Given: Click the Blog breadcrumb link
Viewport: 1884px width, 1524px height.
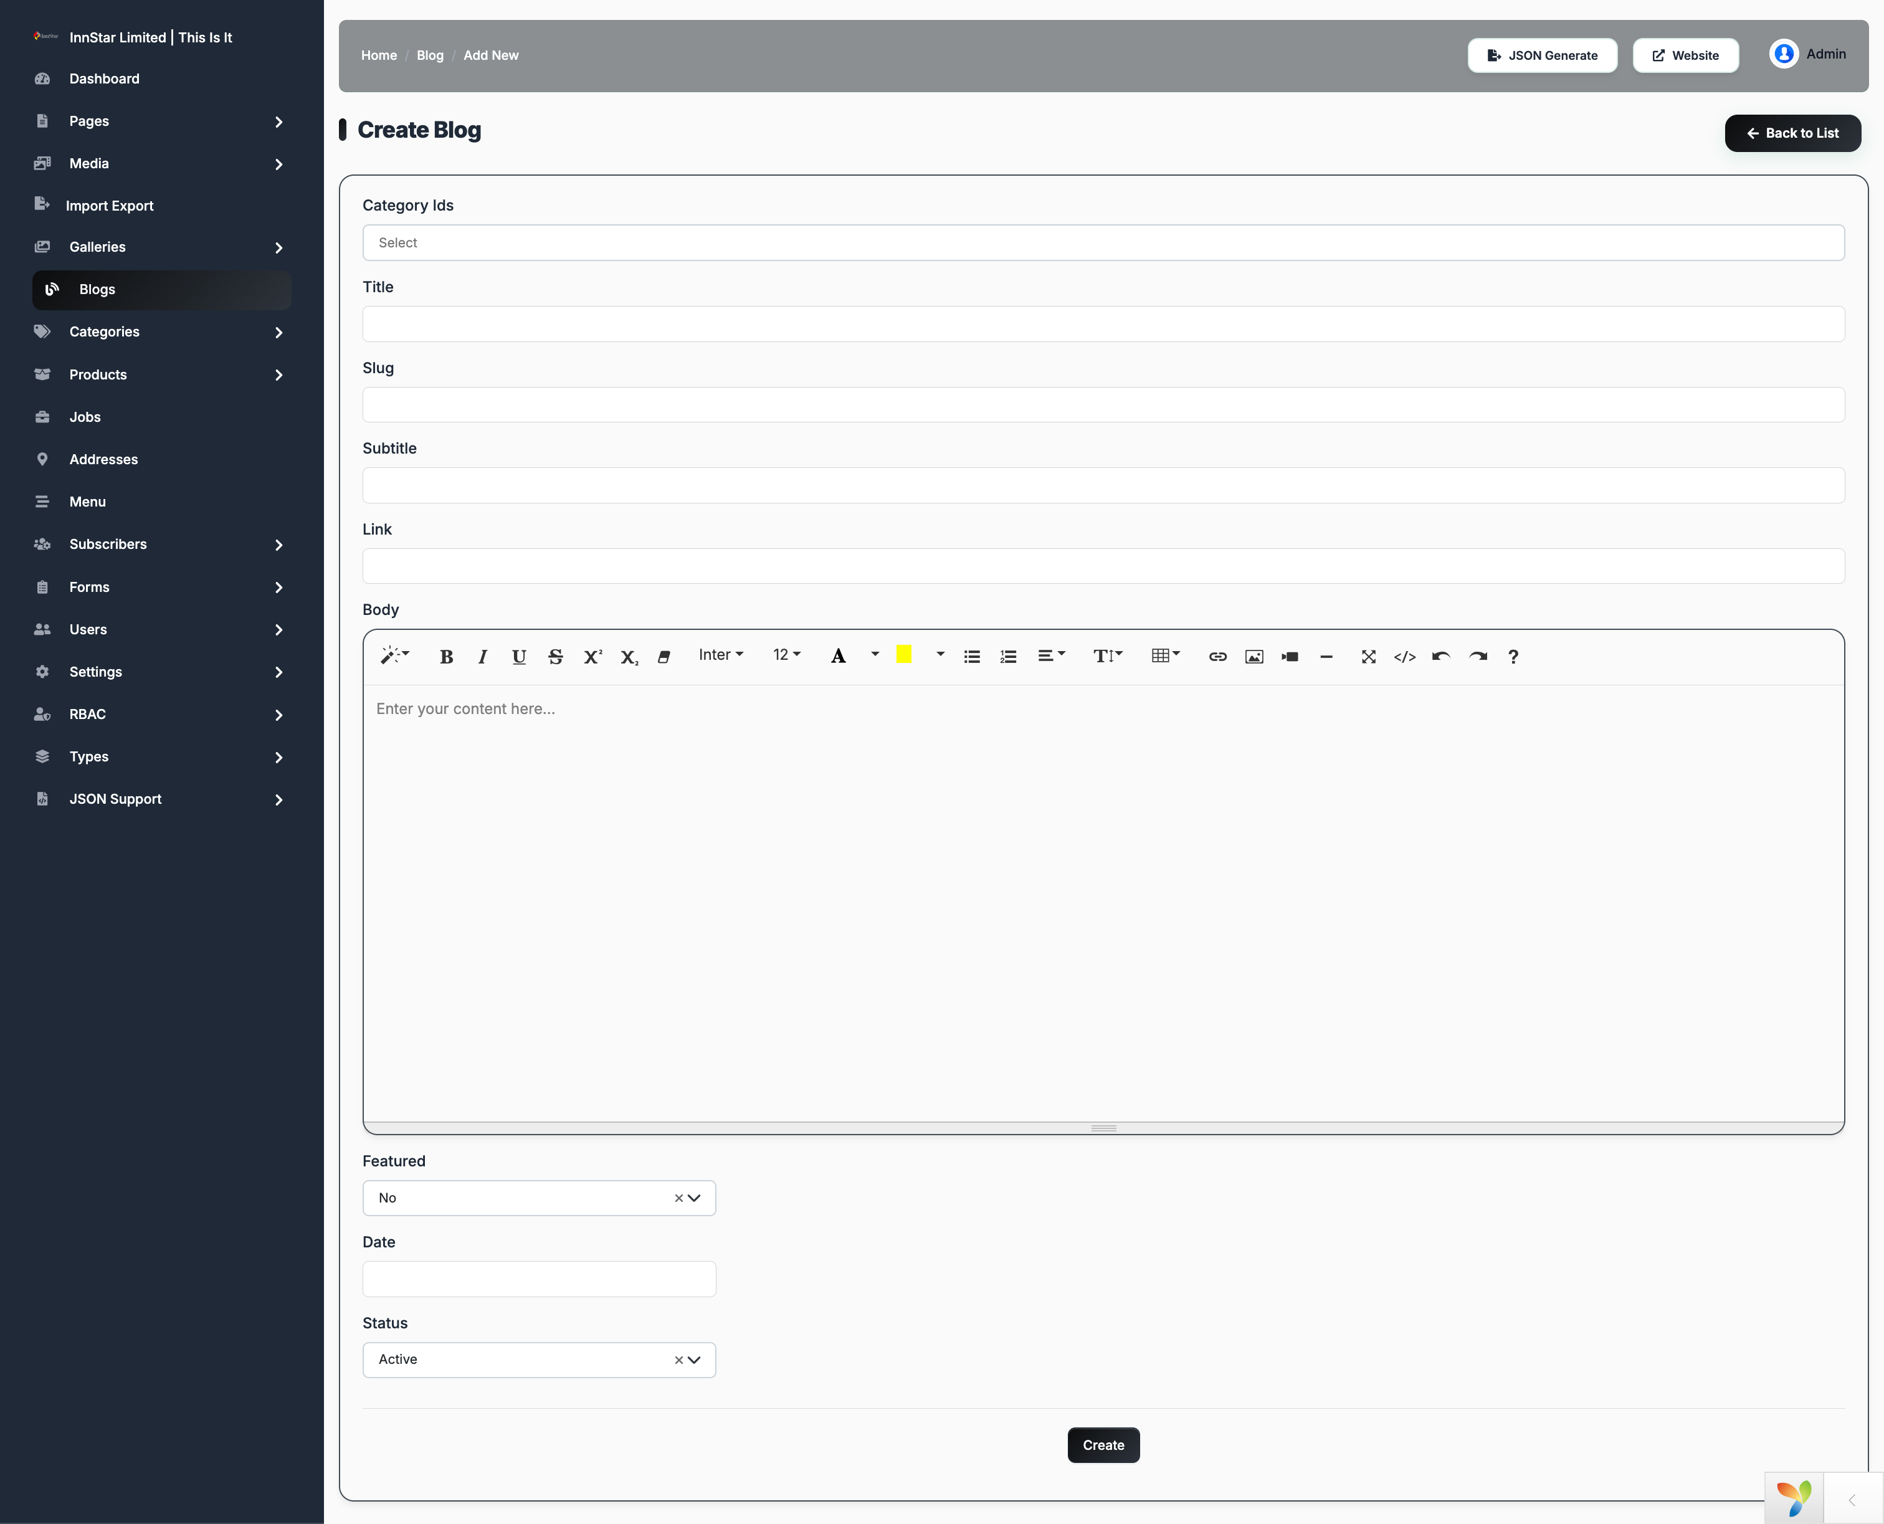Looking at the screenshot, I should coord(429,55).
